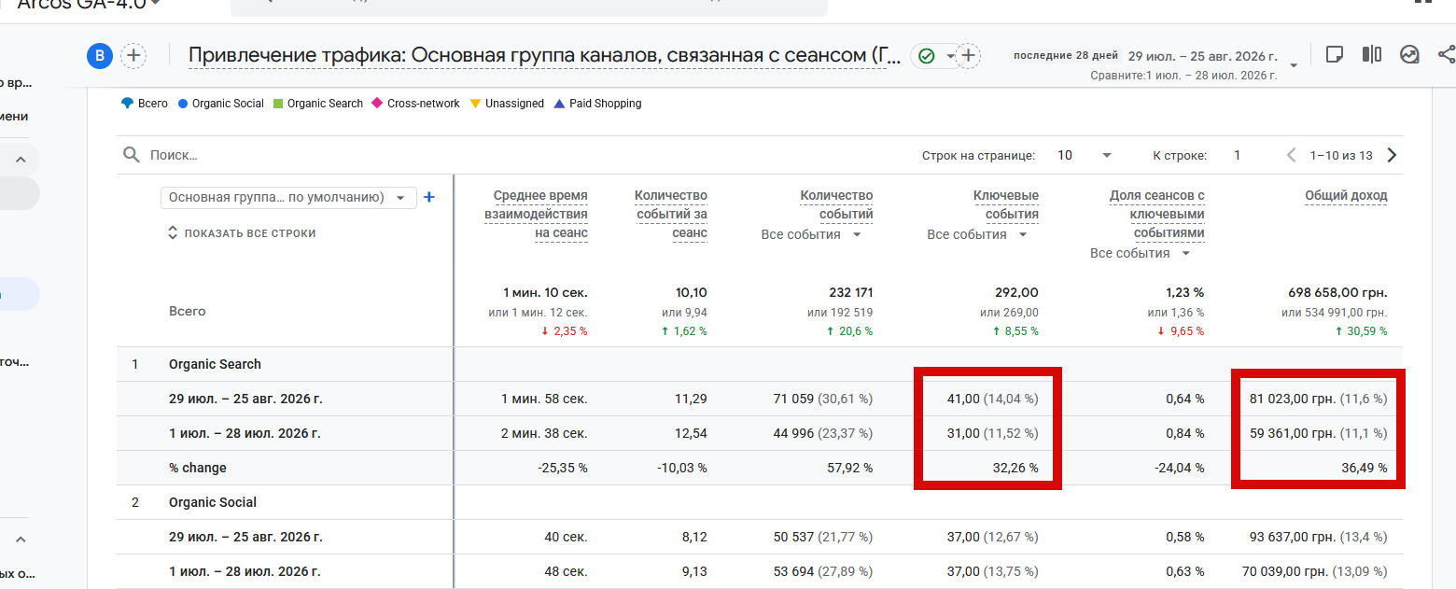The width and height of the screenshot is (1456, 589).
Task: Toggle the Unassigned legend series
Action: [x=507, y=104]
